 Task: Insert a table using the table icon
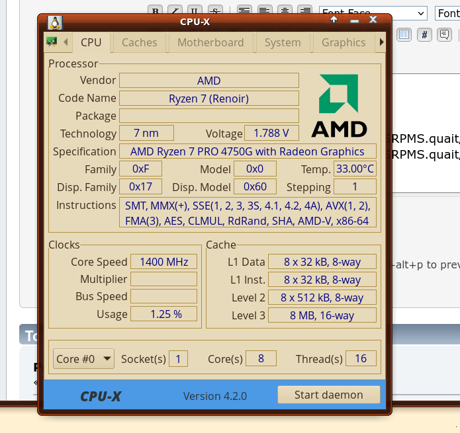tap(404, 34)
